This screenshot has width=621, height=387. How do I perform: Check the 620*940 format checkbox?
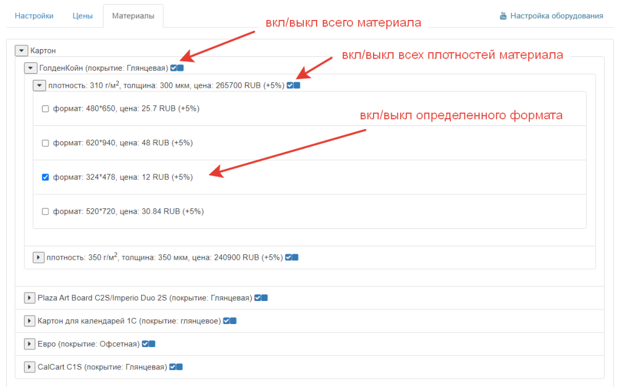coord(45,143)
